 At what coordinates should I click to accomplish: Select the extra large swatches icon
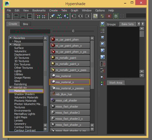click(103, 57)
